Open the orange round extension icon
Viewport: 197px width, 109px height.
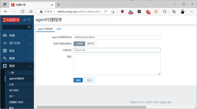[156, 12]
